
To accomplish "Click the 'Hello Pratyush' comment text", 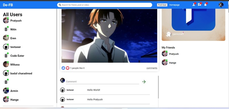I will (95, 100).
